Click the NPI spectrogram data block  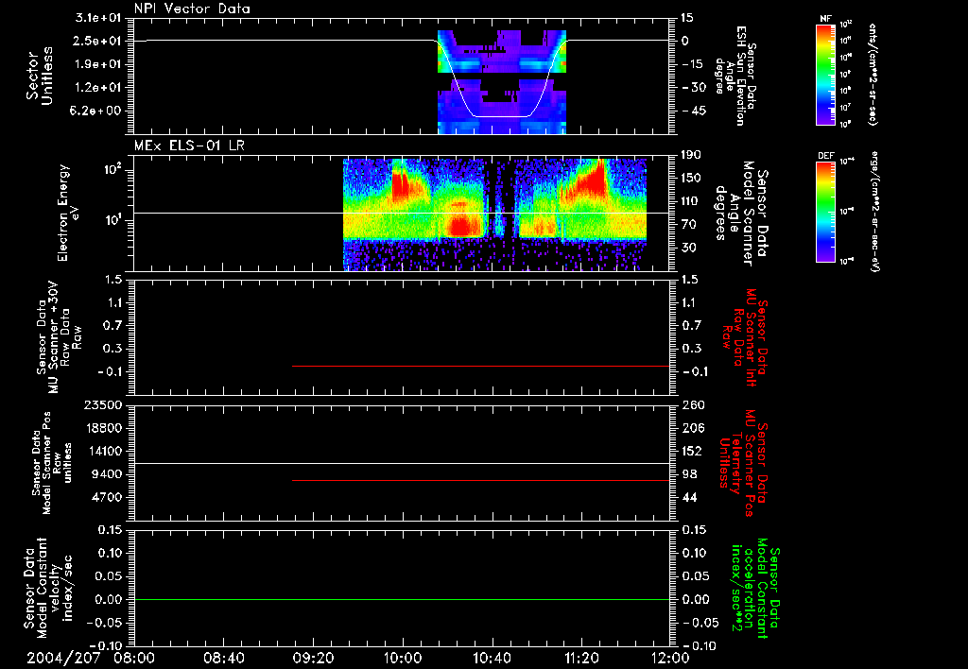[502, 81]
